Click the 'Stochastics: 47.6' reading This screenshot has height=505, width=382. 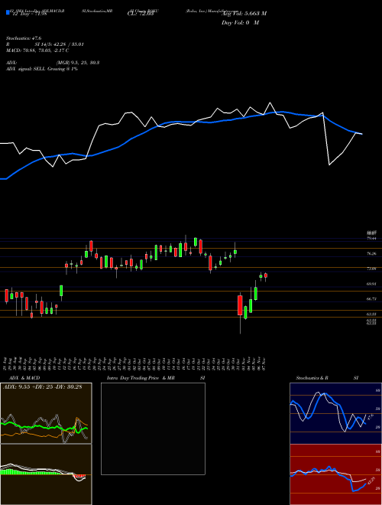[24, 38]
